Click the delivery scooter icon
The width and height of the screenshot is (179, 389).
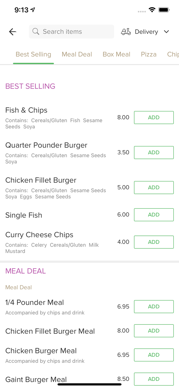coord(126,31)
